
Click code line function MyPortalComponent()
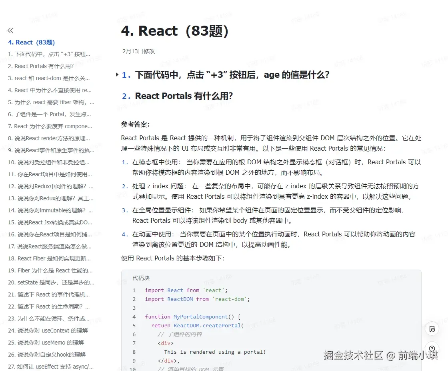[192, 317]
